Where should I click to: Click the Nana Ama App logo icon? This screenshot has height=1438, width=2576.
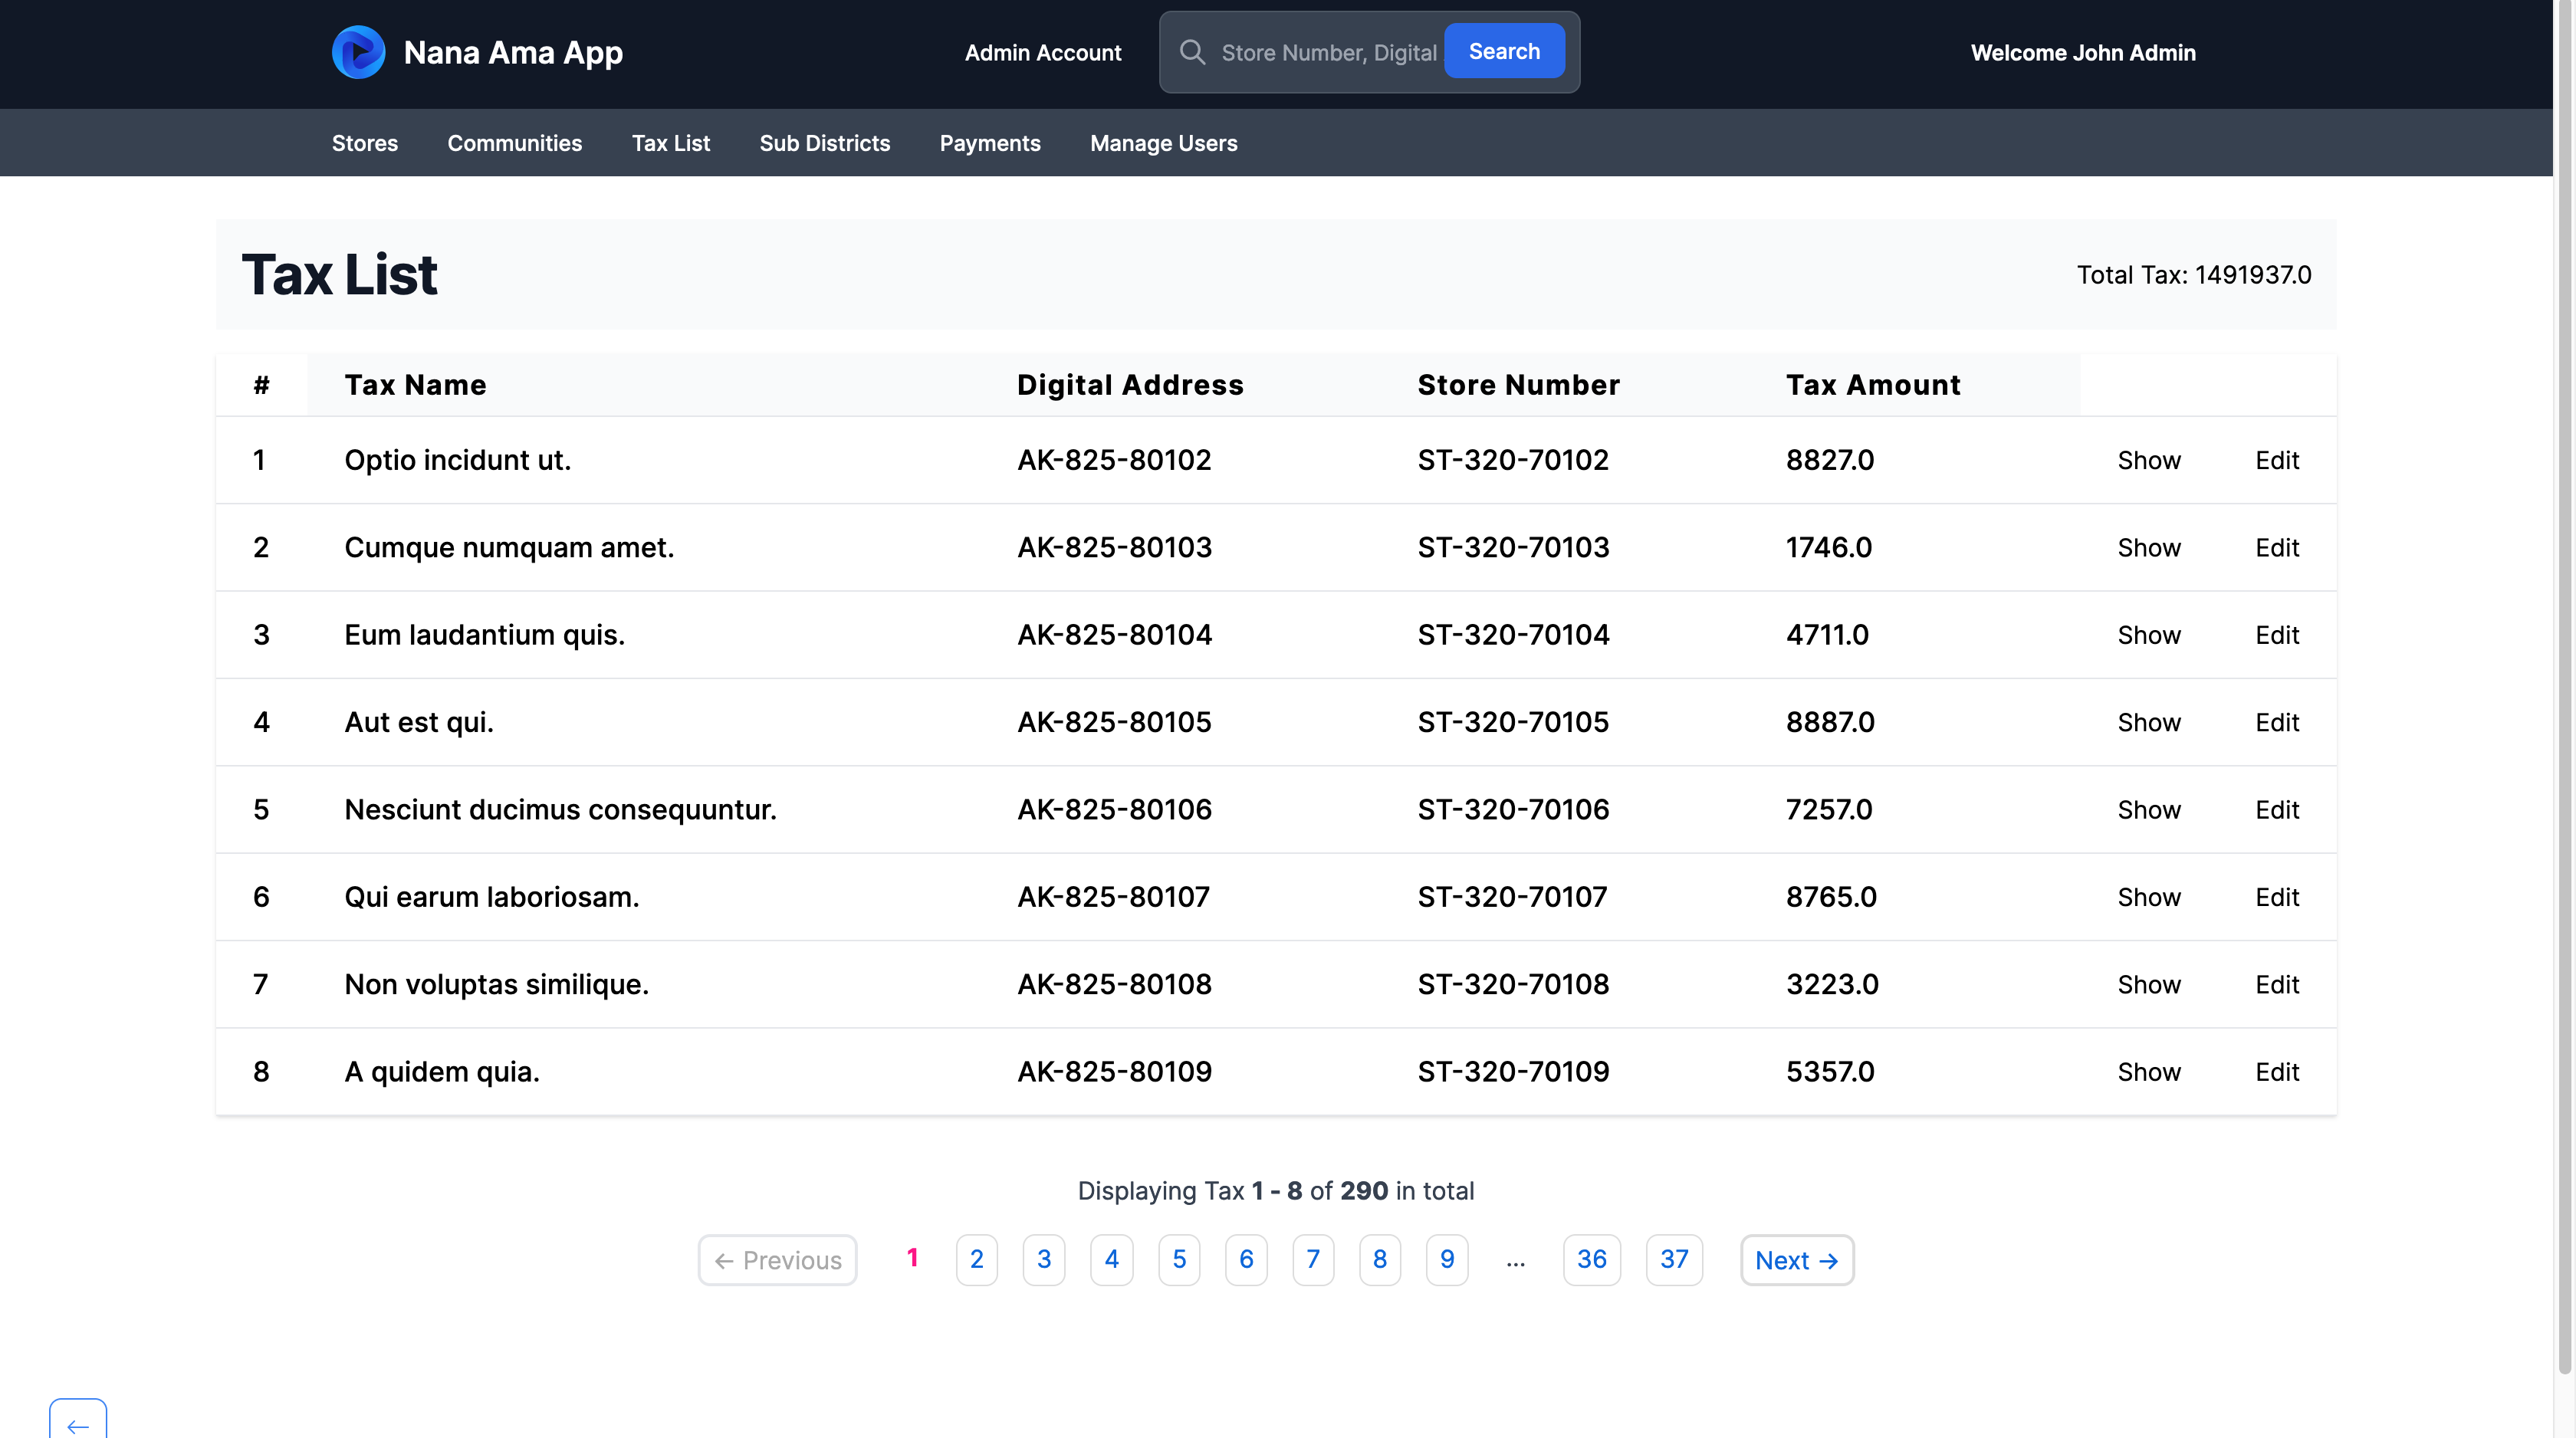(358, 52)
